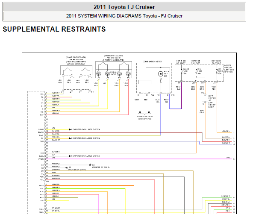Click the 'YEL/GRY' label at connector pin 1

point(56,93)
